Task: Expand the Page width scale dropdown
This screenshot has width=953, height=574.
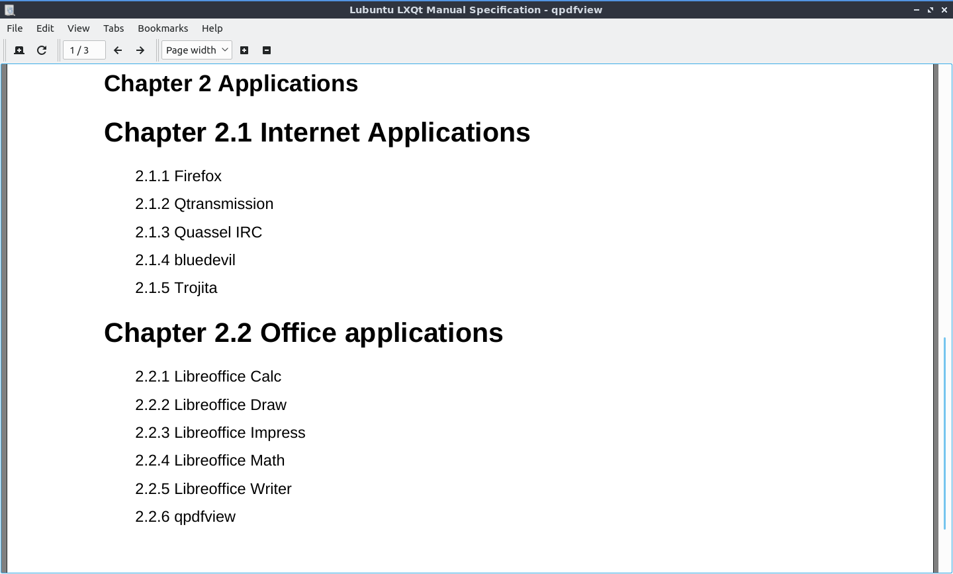Action: (197, 50)
